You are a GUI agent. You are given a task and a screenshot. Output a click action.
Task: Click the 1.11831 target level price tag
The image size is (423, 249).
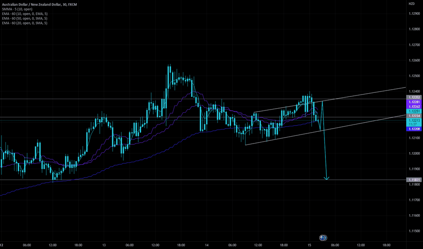(414, 180)
